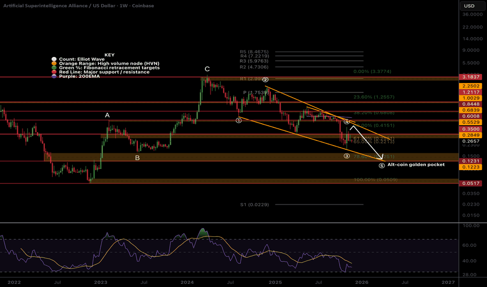Viewport: 487px width, 287px height.
Task: Select the 0.2849 orange price label
Action: click(x=469, y=135)
